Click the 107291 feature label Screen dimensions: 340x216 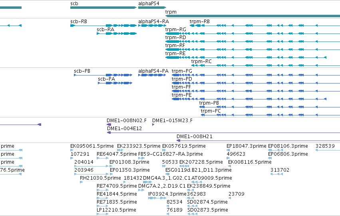pyautogui.click(x=80, y=154)
